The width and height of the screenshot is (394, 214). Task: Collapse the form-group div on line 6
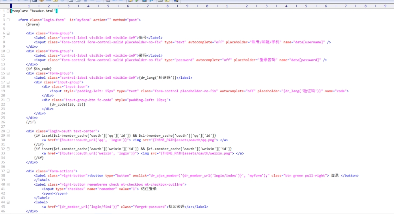pos(8,33)
